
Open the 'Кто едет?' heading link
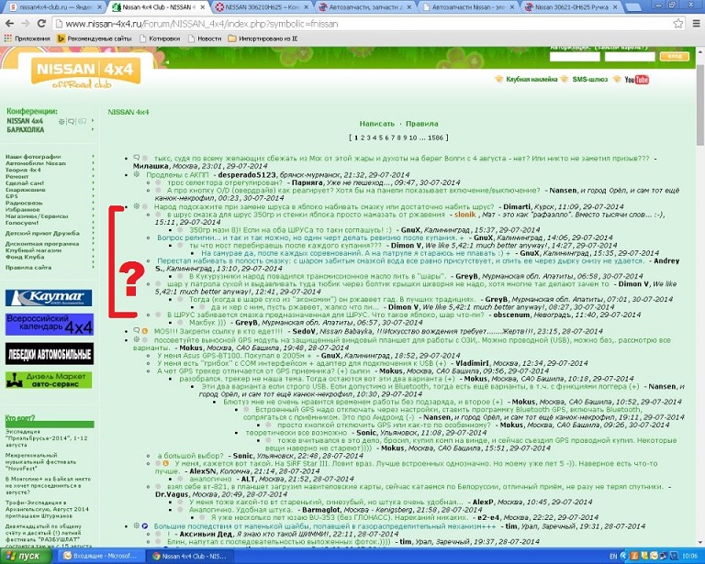click(x=20, y=417)
